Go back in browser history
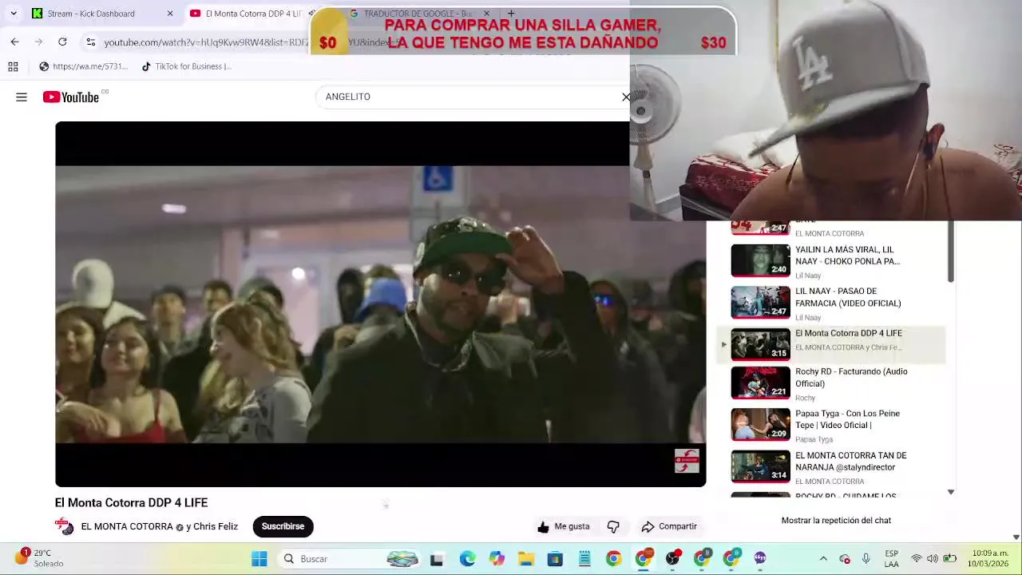The height and width of the screenshot is (575, 1022). [x=14, y=42]
